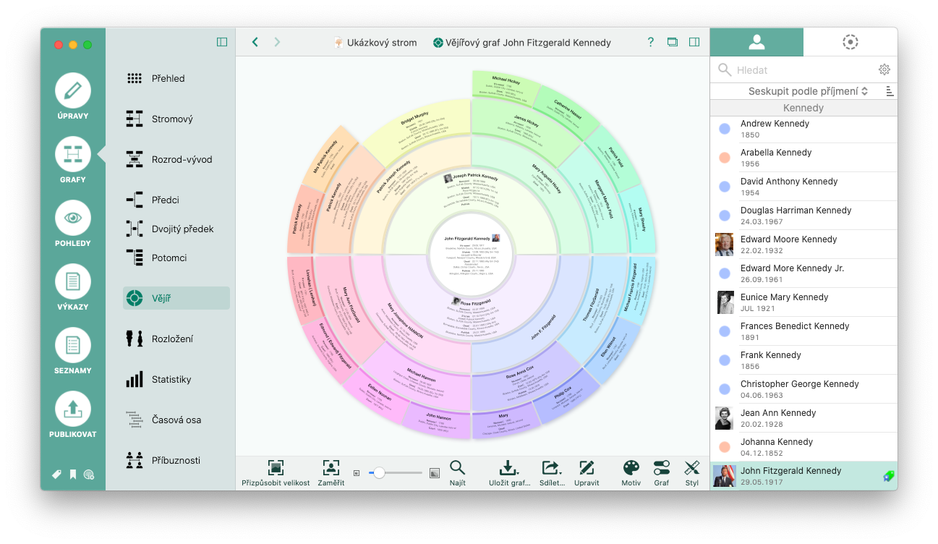Select Edward Moore Kennedy in list
This screenshot has width=938, height=544.
coord(803,245)
